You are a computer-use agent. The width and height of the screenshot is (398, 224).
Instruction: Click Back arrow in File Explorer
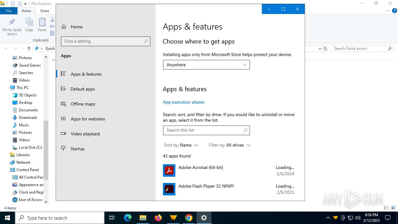point(6,49)
